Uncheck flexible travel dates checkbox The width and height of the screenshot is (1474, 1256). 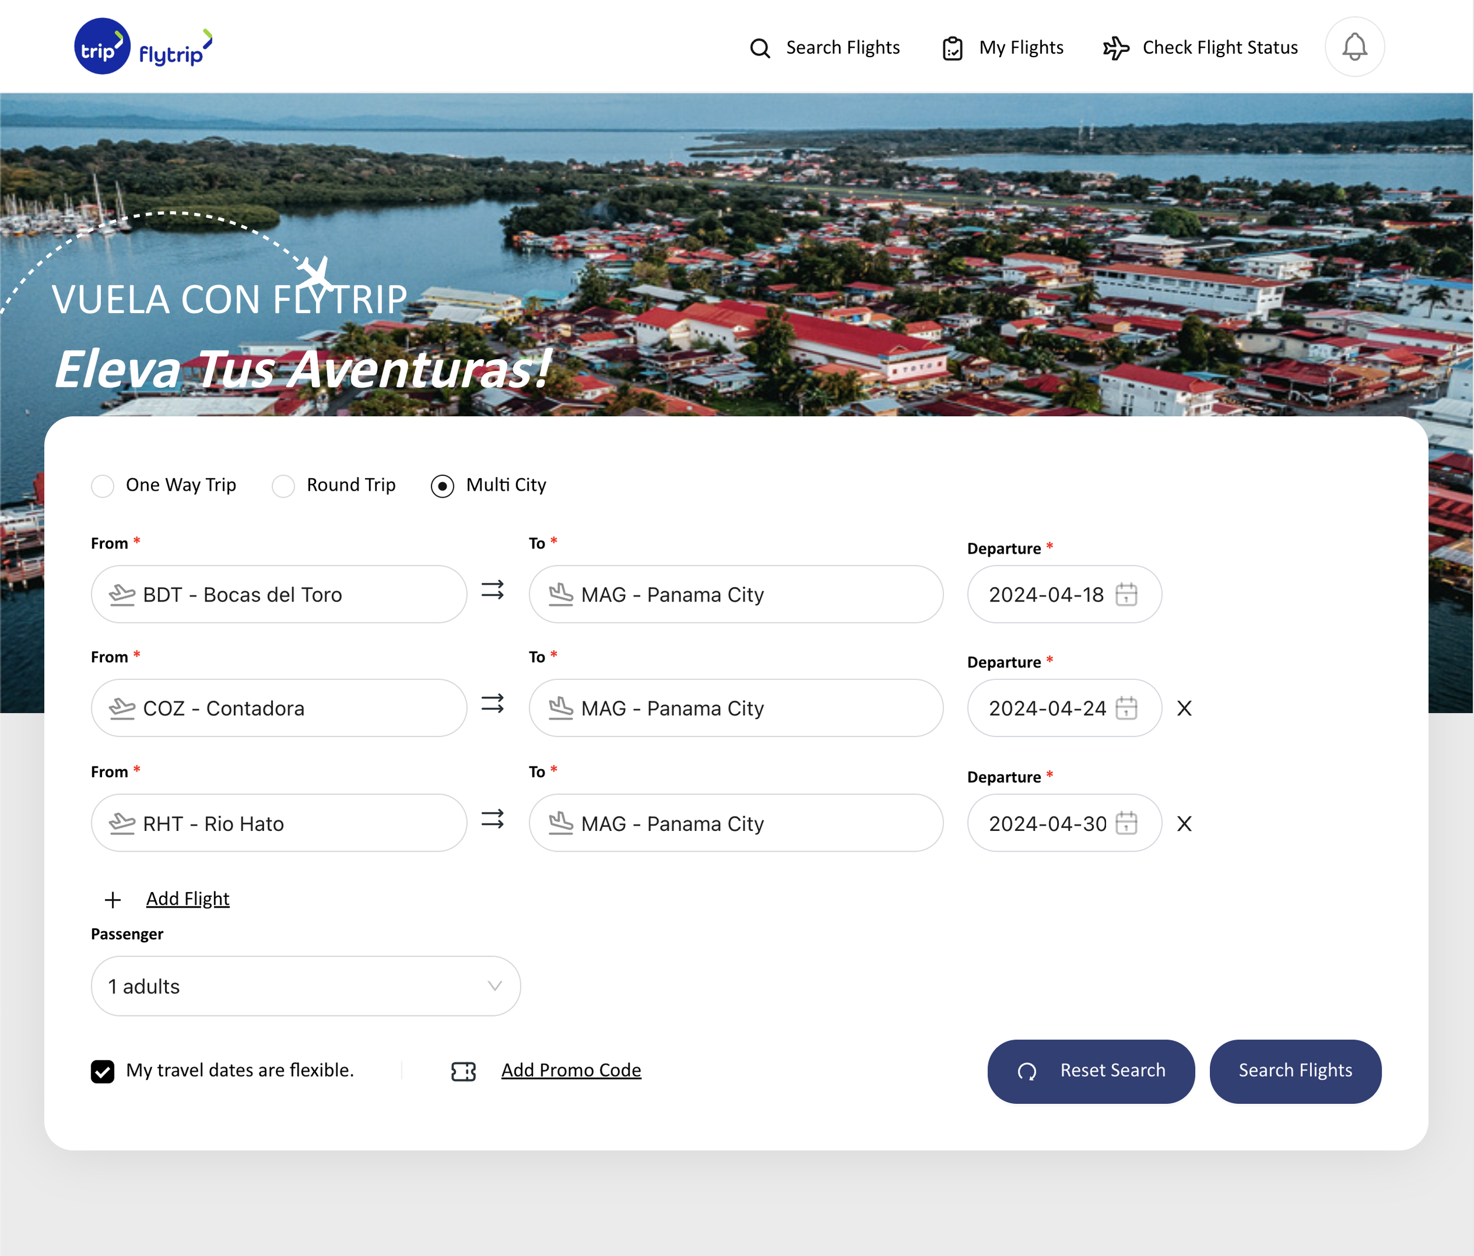click(103, 1071)
